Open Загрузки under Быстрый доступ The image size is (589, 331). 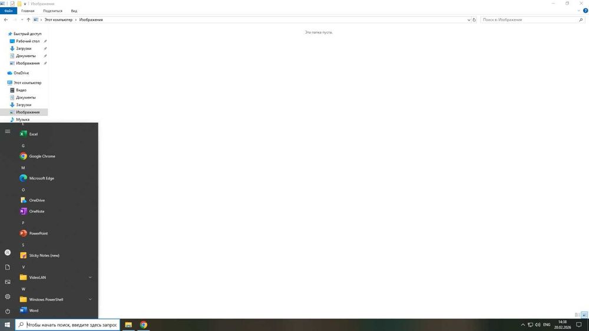tap(24, 49)
